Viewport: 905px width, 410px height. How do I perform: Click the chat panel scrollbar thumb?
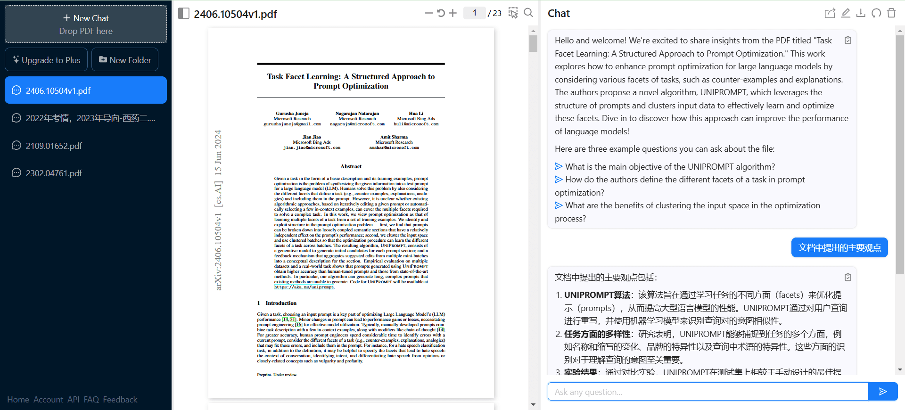900,155
